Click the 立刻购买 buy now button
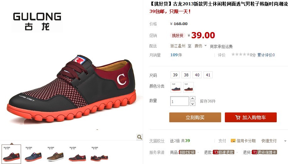The height and width of the screenshot is (164, 288). (195, 118)
